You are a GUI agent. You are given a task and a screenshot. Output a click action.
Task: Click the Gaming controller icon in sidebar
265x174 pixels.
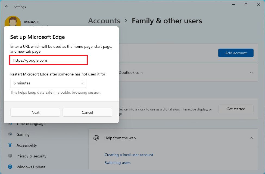[x=10, y=134]
